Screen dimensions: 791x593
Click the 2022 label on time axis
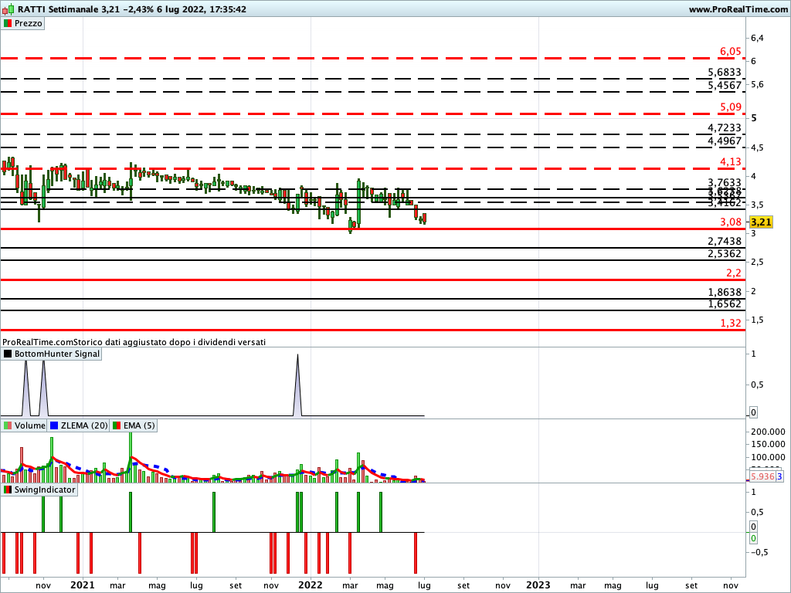coord(310,585)
